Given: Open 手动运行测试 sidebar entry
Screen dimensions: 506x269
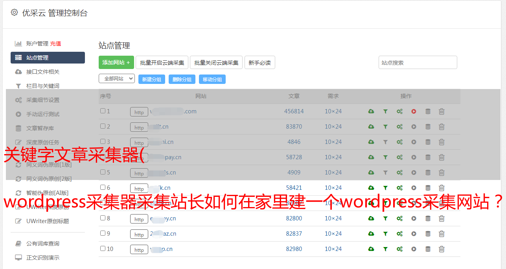Looking at the screenshot, I should [43, 114].
